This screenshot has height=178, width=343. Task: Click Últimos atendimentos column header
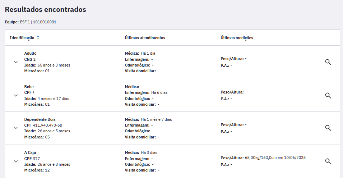coord(145,38)
